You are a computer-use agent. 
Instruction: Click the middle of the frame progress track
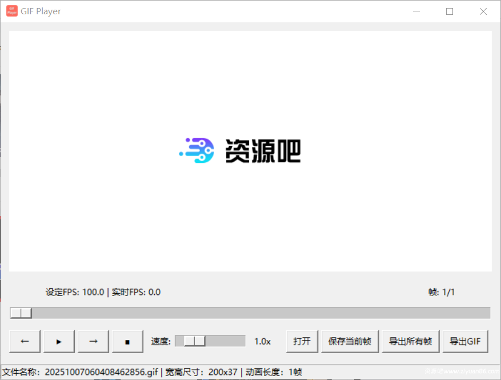(x=250, y=313)
